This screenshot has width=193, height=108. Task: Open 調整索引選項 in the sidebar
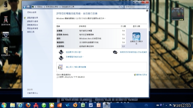[33, 21]
